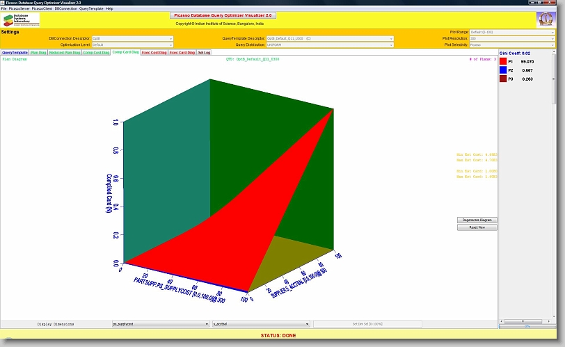This screenshot has width=565, height=347.
Task: Click the blue P2 plan color box
Action: pyautogui.click(x=504, y=70)
